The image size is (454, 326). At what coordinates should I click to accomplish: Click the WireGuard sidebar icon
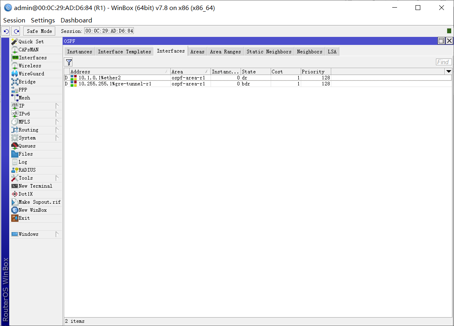point(14,74)
